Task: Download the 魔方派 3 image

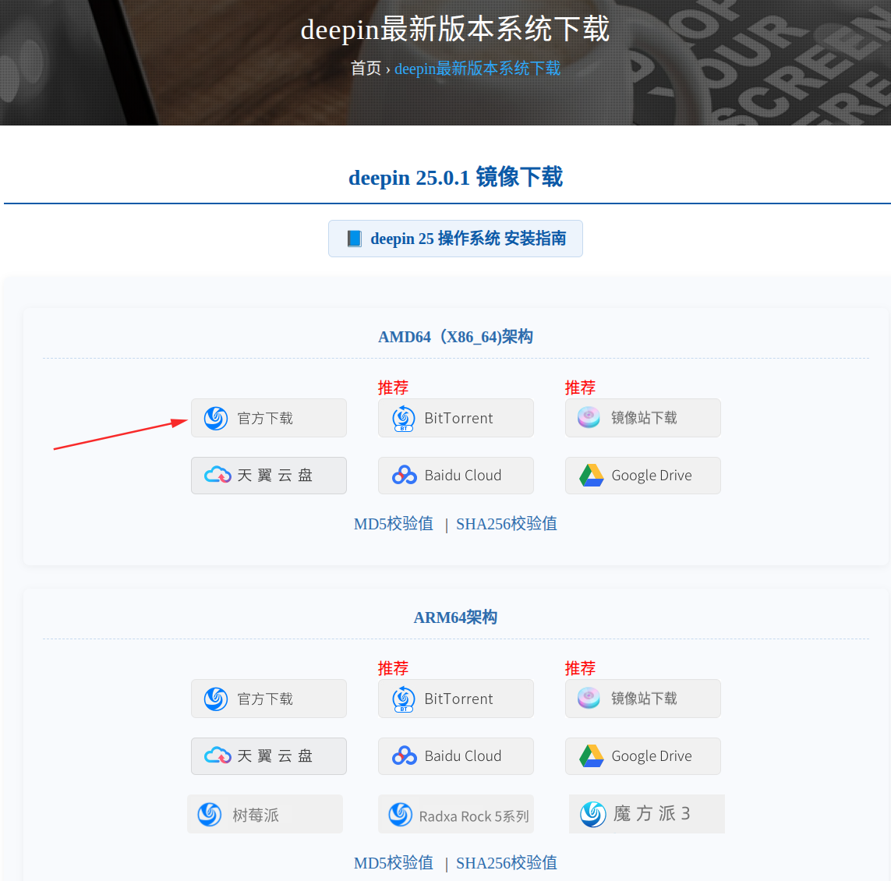Action: [647, 814]
